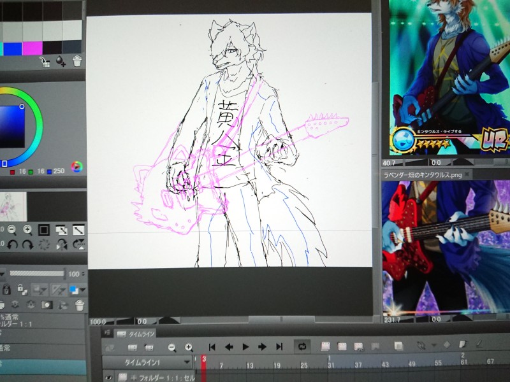Zoom out in the Navigator panel
The width and height of the screenshot is (510, 382).
11,230
